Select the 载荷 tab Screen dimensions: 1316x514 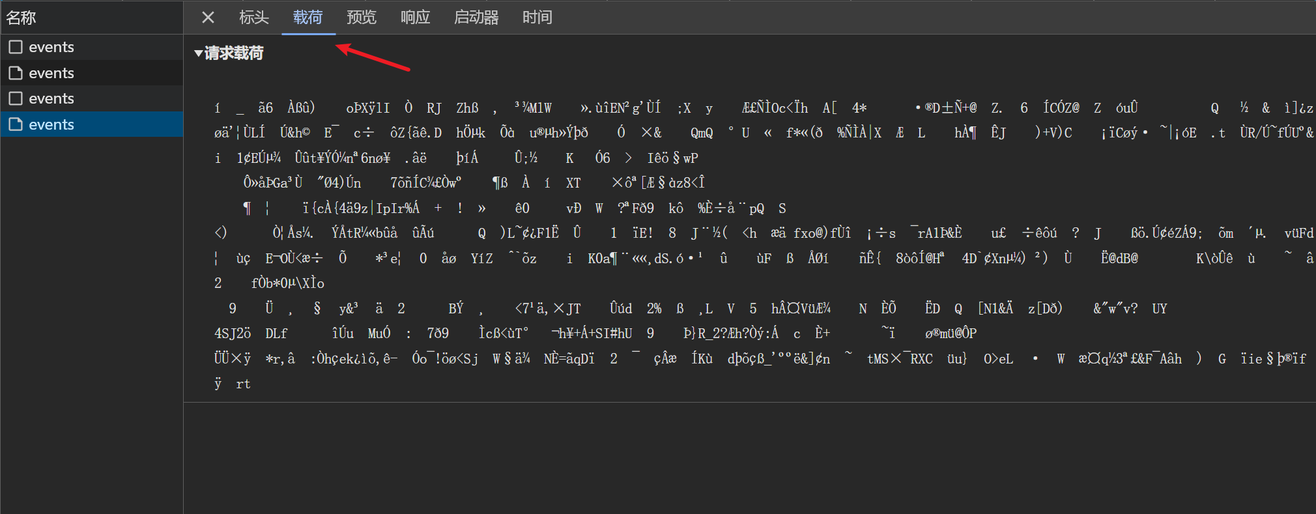pyautogui.click(x=308, y=18)
